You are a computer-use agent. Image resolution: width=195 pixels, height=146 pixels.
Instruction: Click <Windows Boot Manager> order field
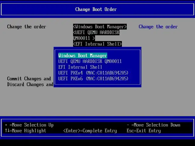(x=100, y=27)
